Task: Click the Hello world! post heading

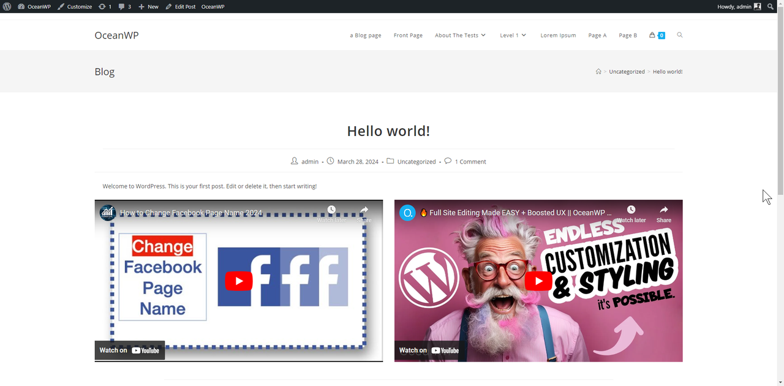Action: coord(388,131)
